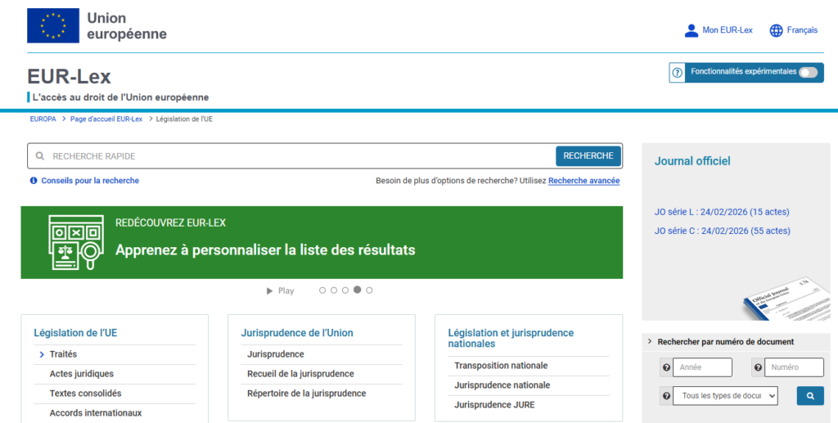This screenshot has height=423, width=838.
Task: Open the Recherche avancée link
Action: [583, 181]
